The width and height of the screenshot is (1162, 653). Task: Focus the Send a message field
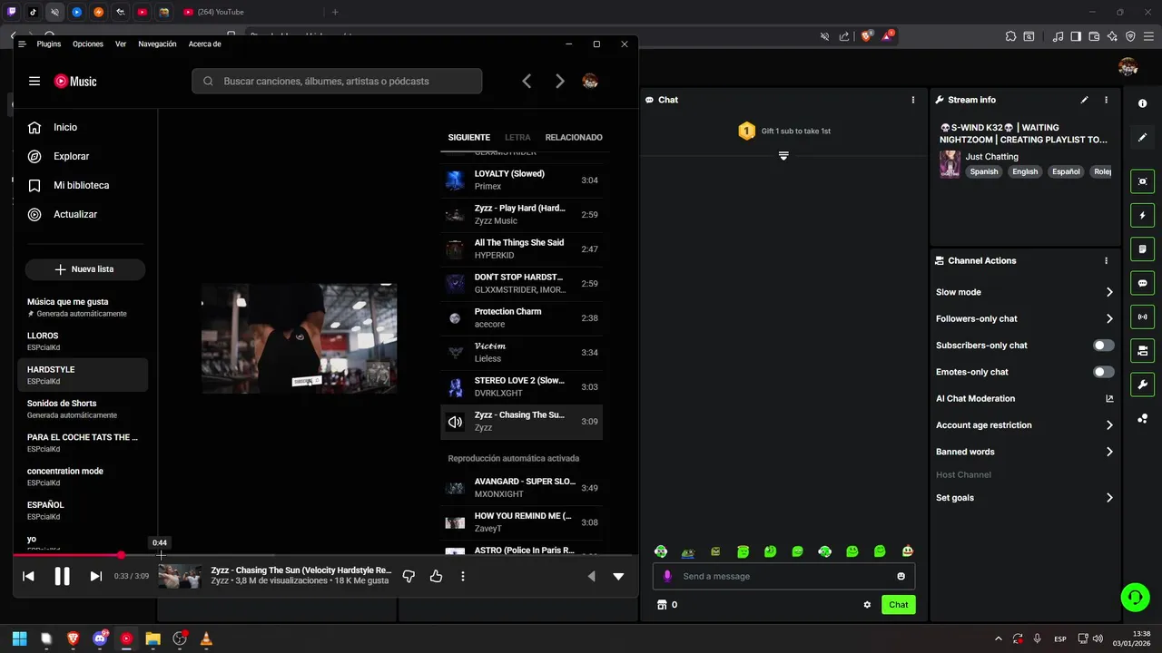coord(783,576)
